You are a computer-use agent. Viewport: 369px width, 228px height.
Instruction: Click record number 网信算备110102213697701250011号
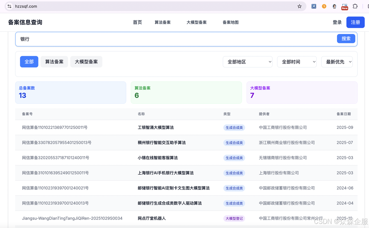(55, 128)
